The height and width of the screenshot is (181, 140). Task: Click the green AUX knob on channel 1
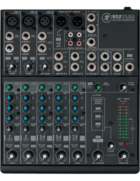click(9, 87)
